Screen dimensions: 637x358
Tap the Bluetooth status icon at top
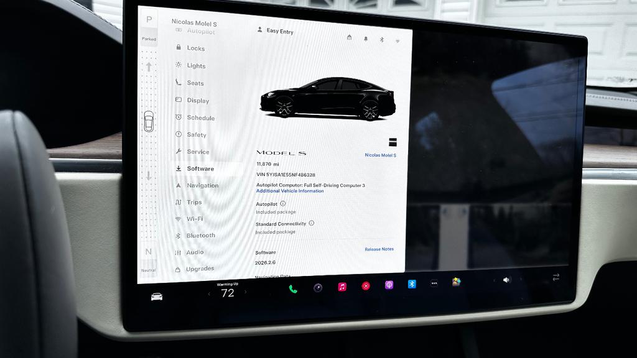coord(381,39)
